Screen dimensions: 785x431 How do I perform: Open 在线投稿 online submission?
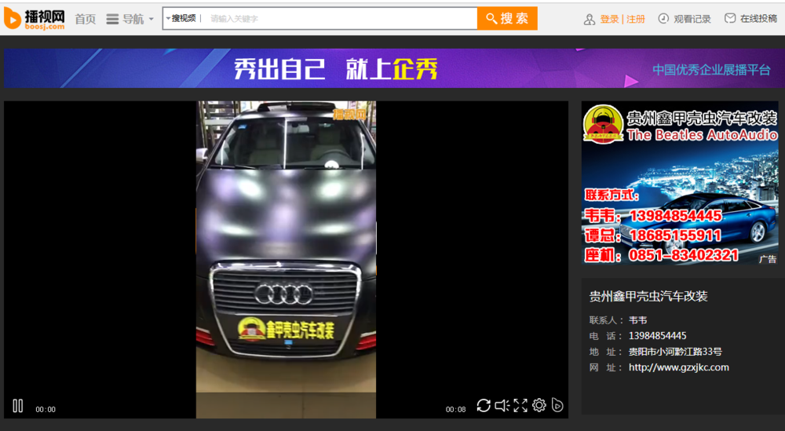(x=758, y=19)
